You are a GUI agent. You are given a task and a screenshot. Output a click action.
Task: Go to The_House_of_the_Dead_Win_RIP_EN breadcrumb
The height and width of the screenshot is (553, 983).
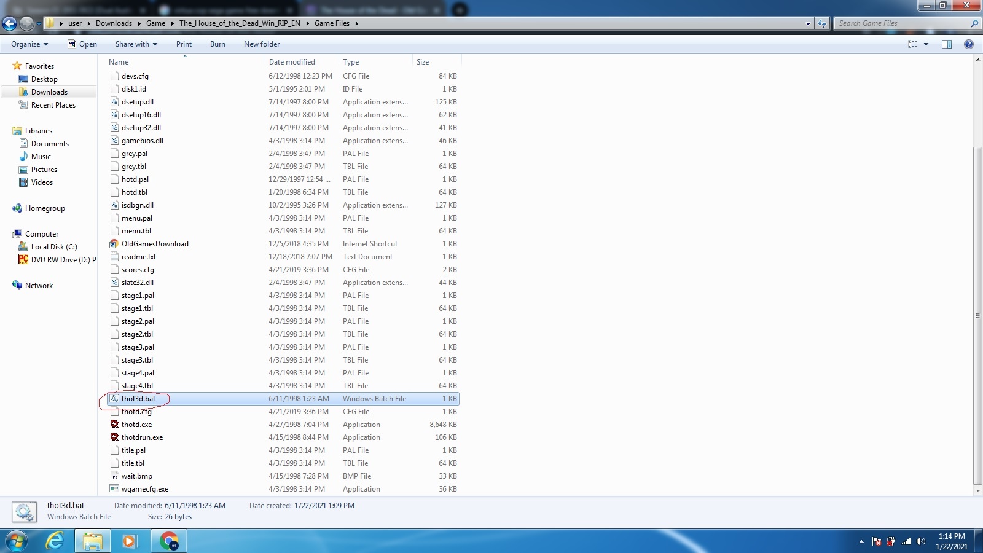pos(240,23)
